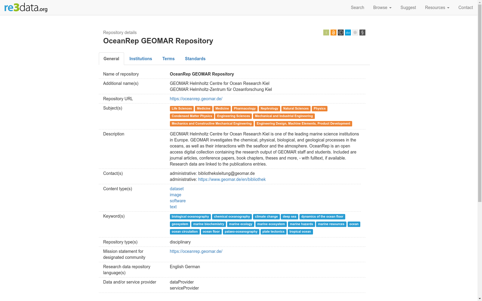This screenshot has height=301, width=482.
Task: Click the OceanRep GEOMAR Repository page heading
Action: pos(158,41)
